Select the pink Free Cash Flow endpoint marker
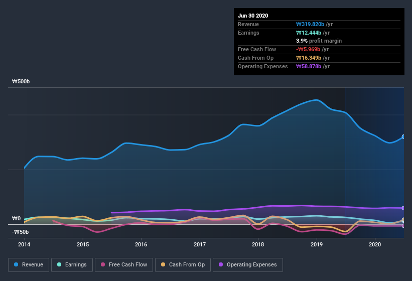 403,226
